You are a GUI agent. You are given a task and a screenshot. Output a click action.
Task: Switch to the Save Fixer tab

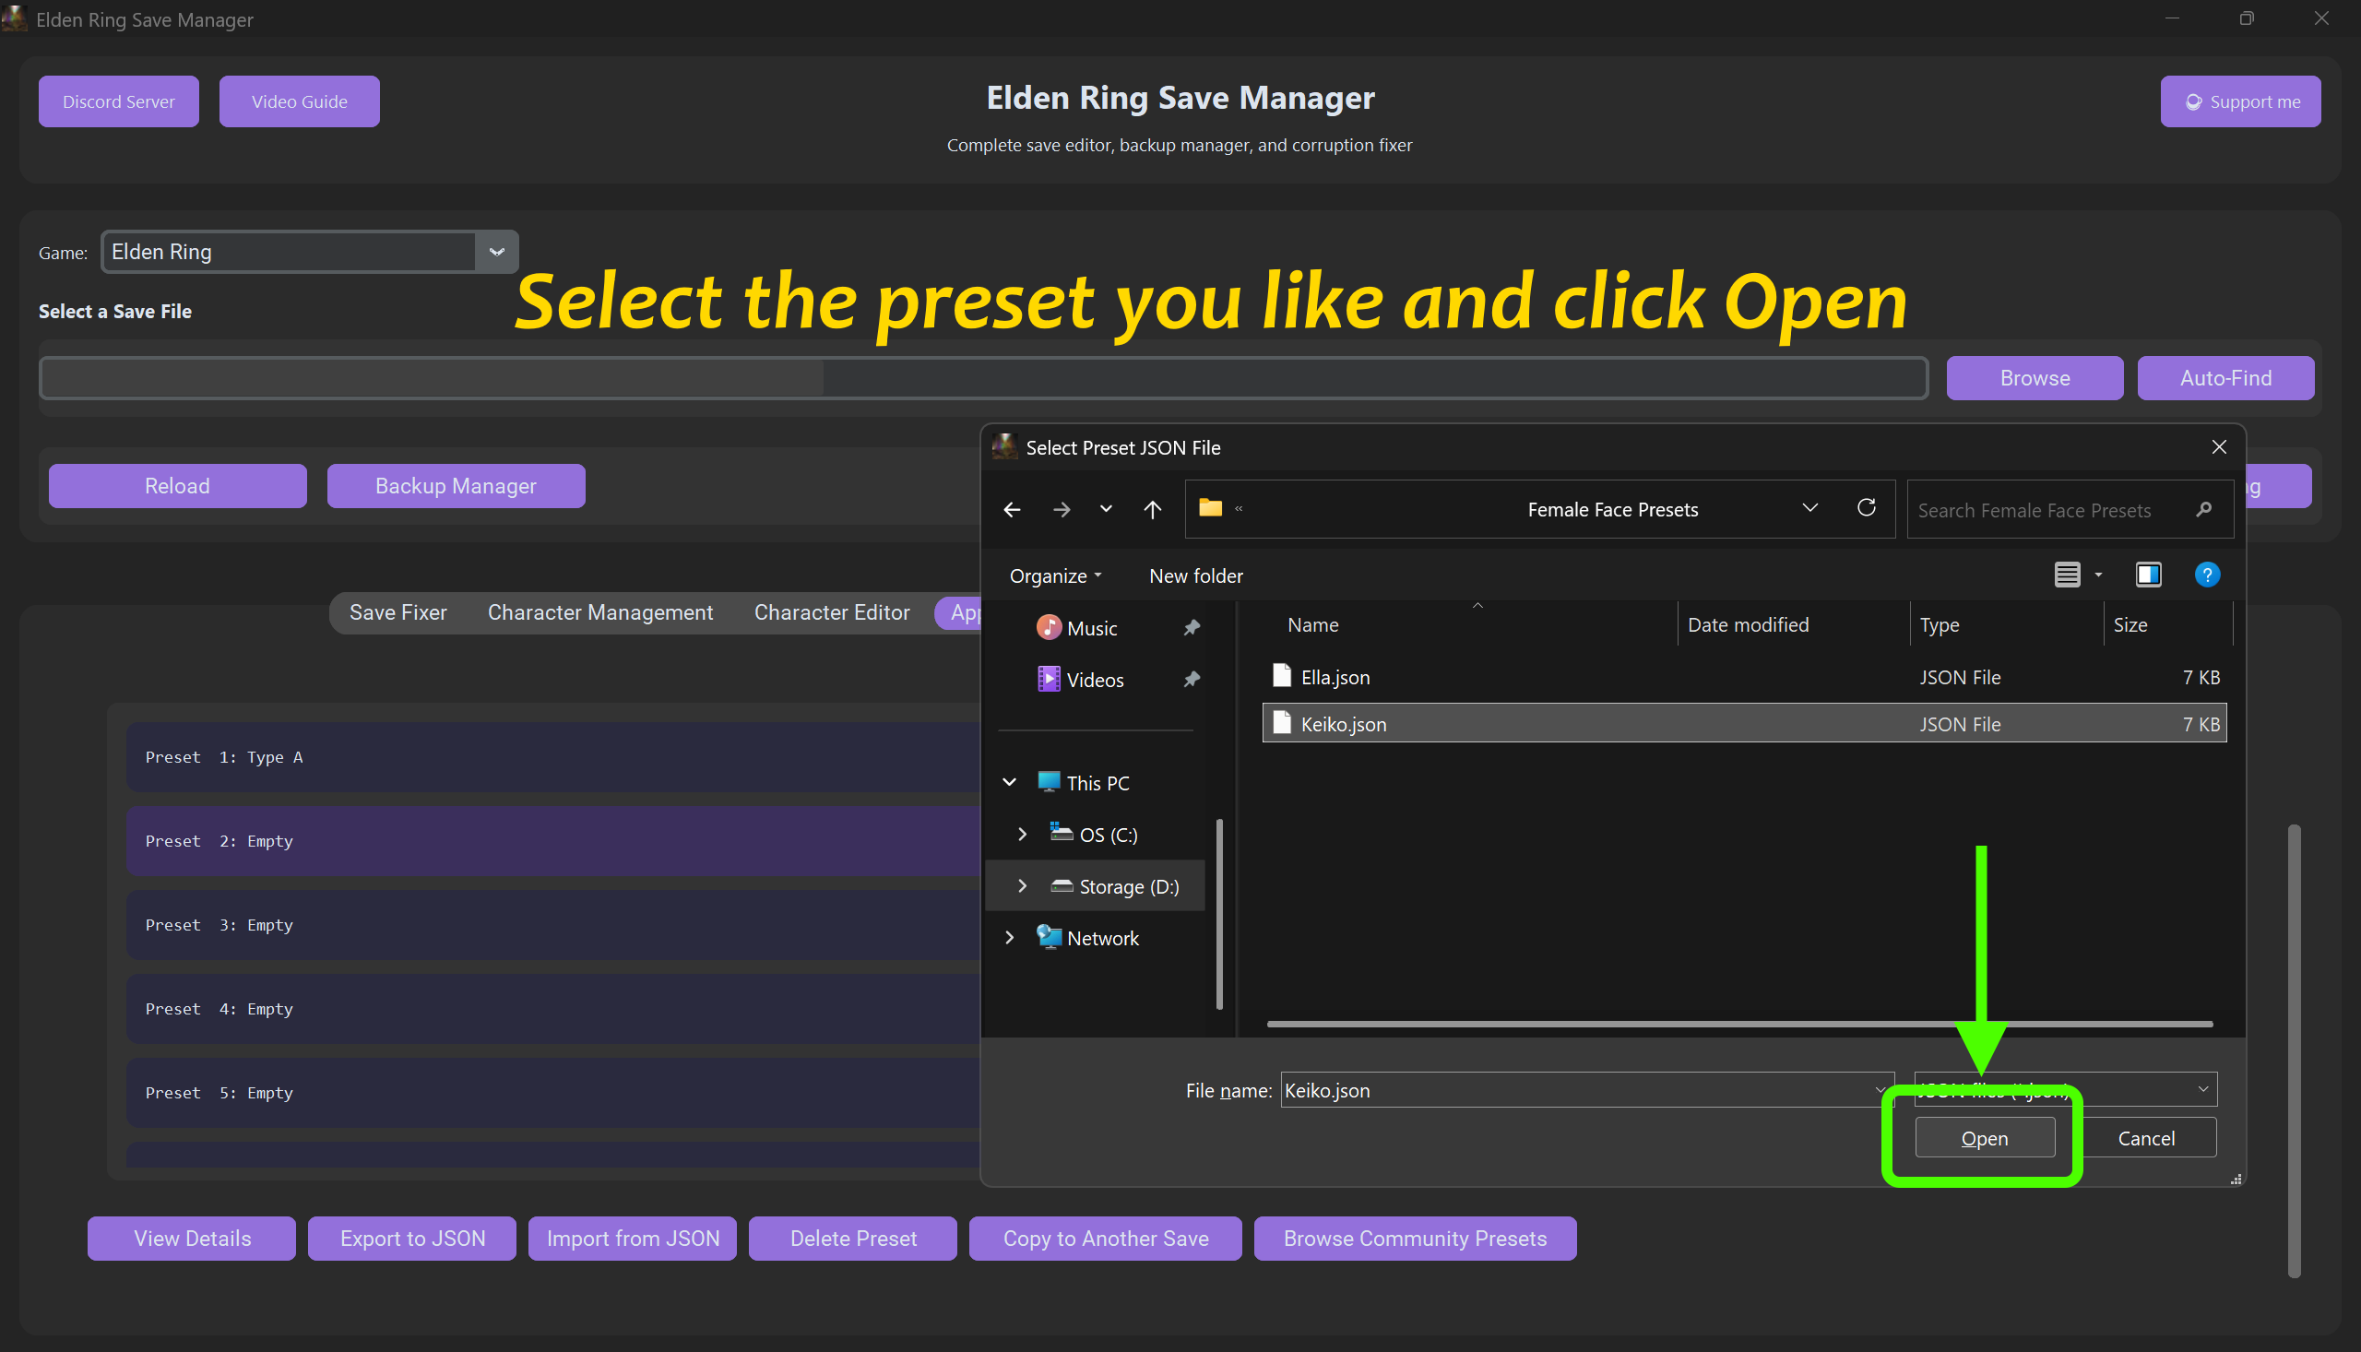click(398, 613)
